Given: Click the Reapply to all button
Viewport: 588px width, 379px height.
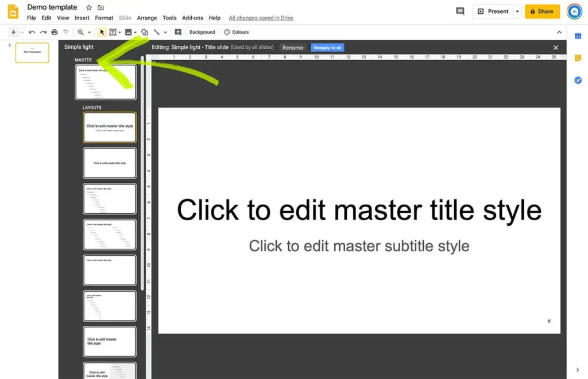Looking at the screenshot, I should [327, 48].
